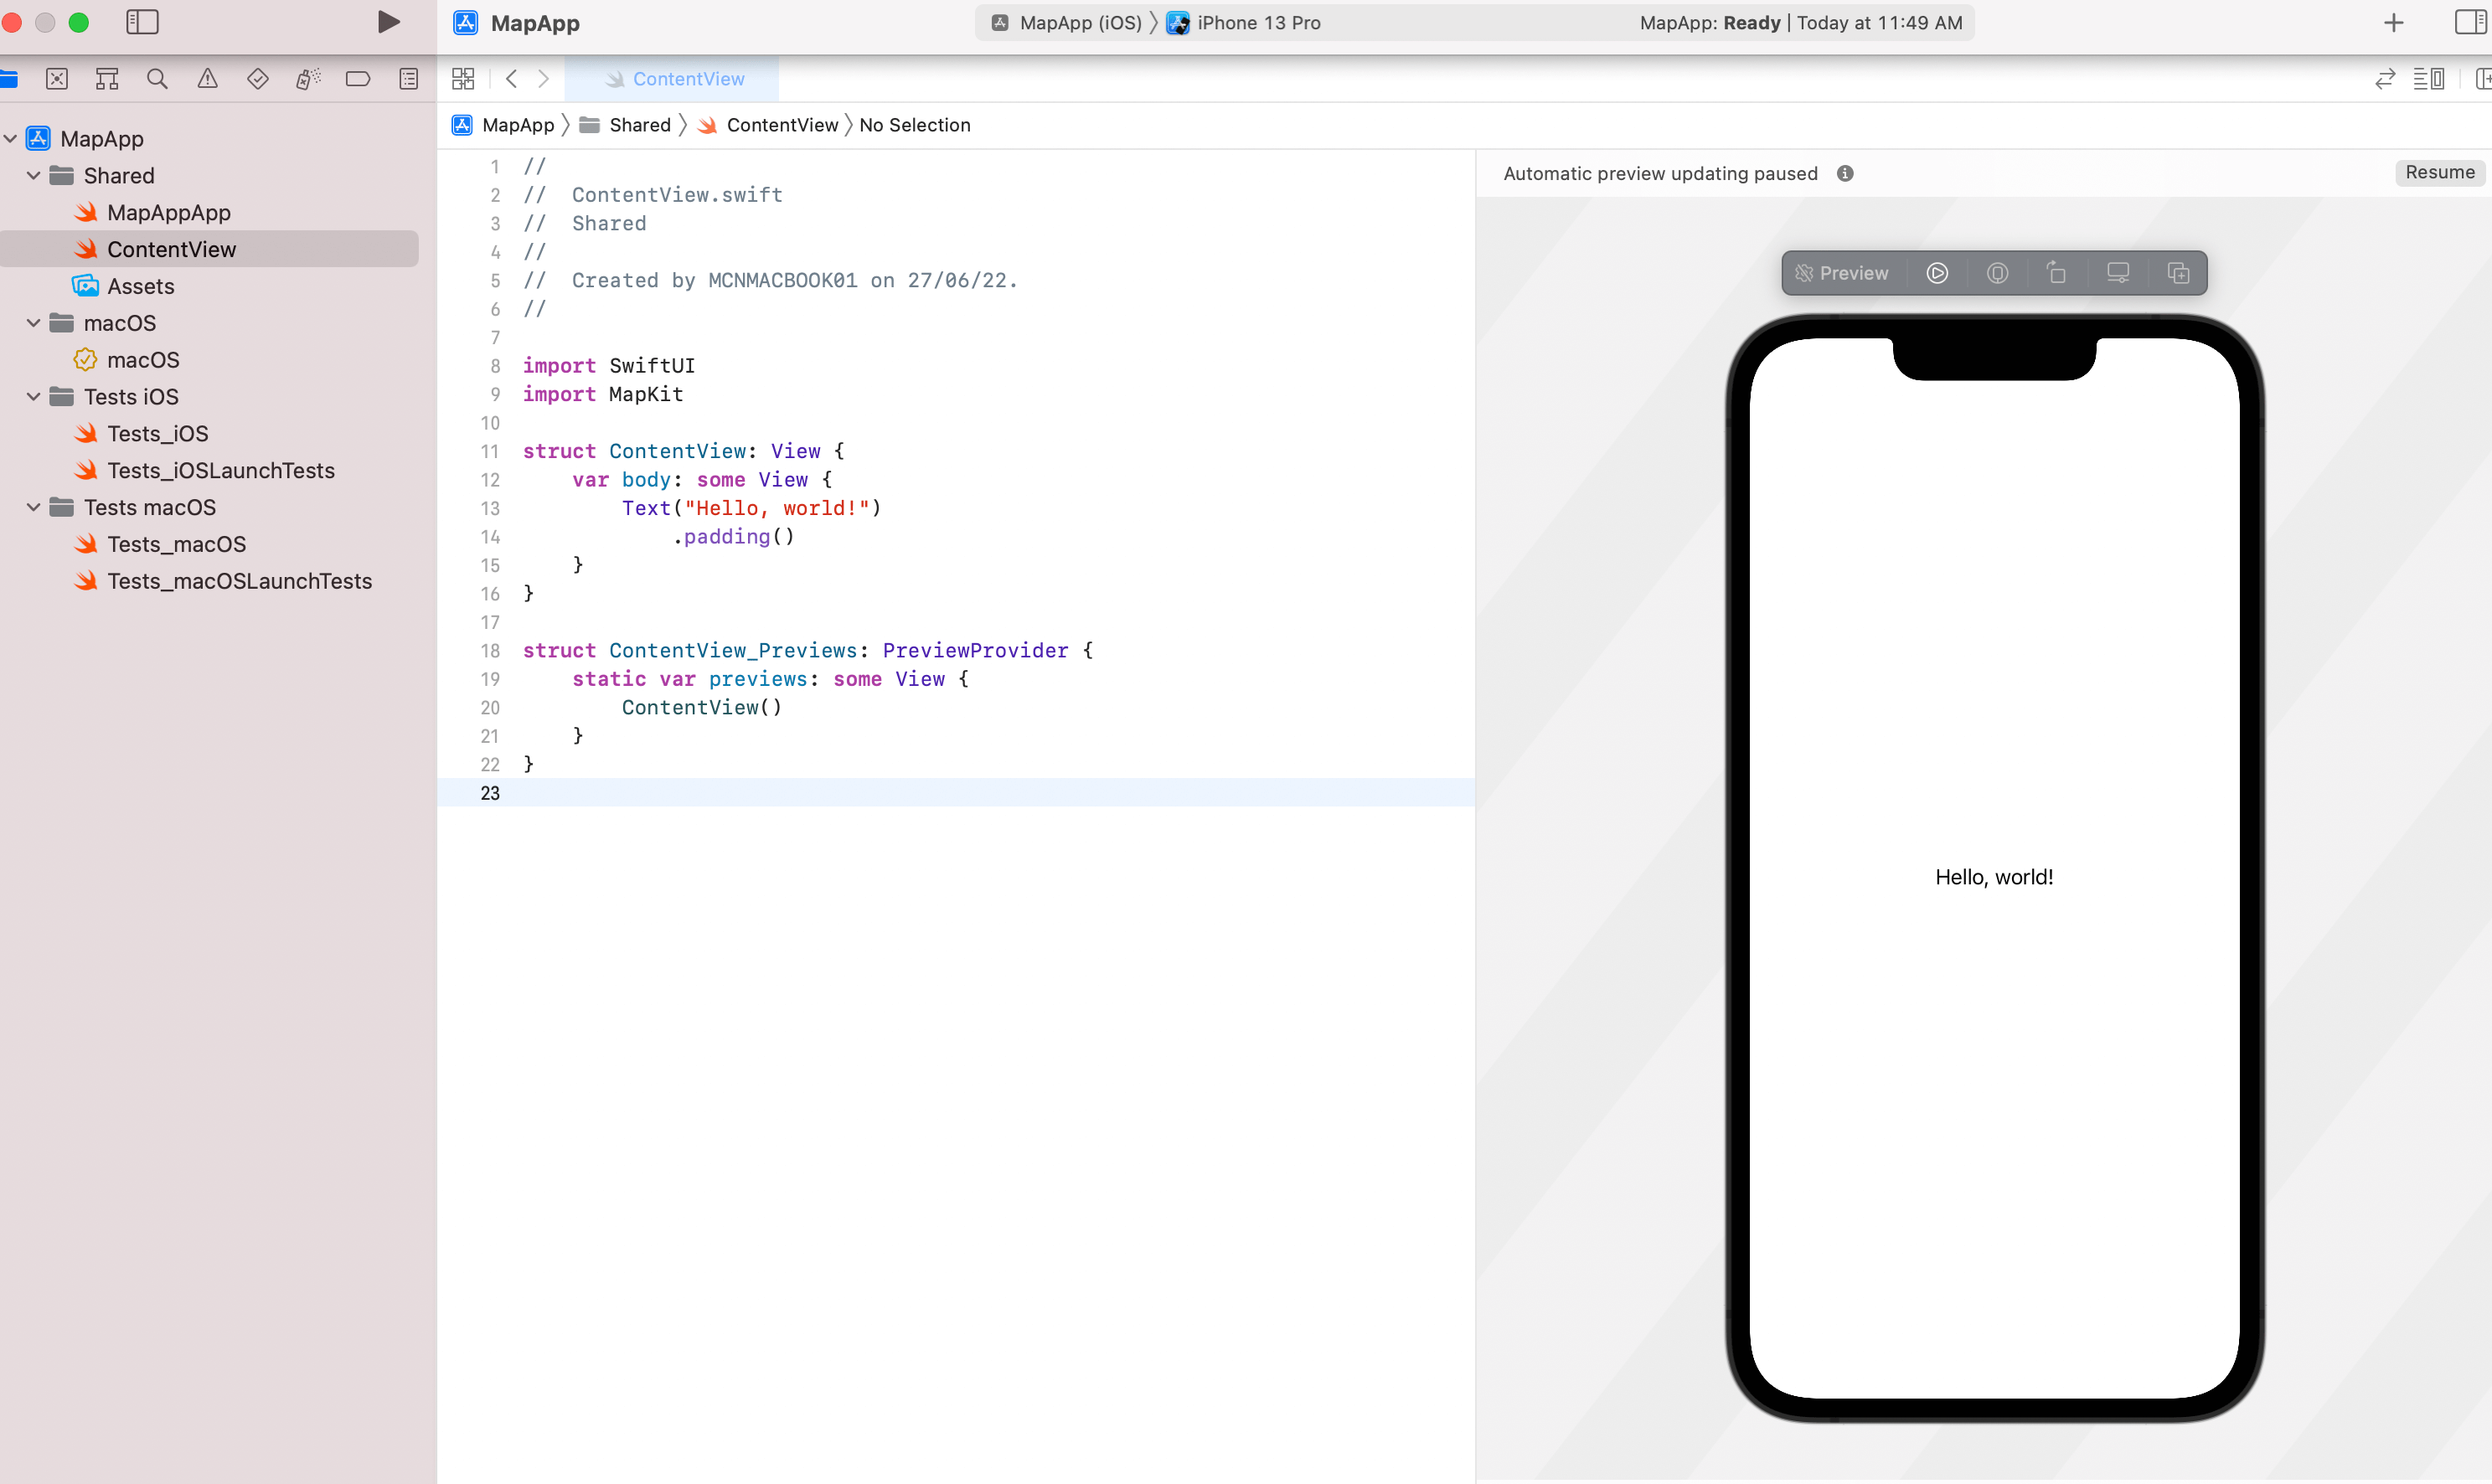Choose iPhone 13 Pro run destination
Screen dimensions: 2492x1484
[x=1257, y=23]
